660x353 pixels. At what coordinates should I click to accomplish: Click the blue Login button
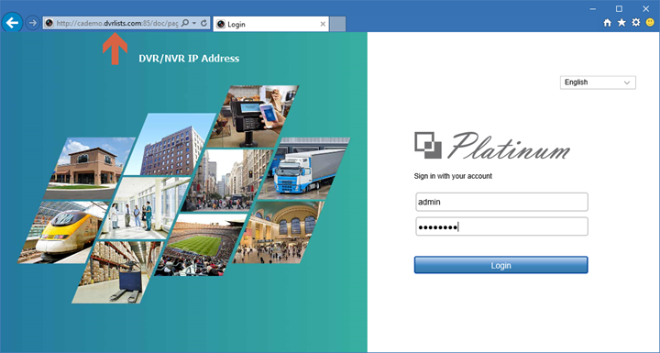tap(500, 265)
